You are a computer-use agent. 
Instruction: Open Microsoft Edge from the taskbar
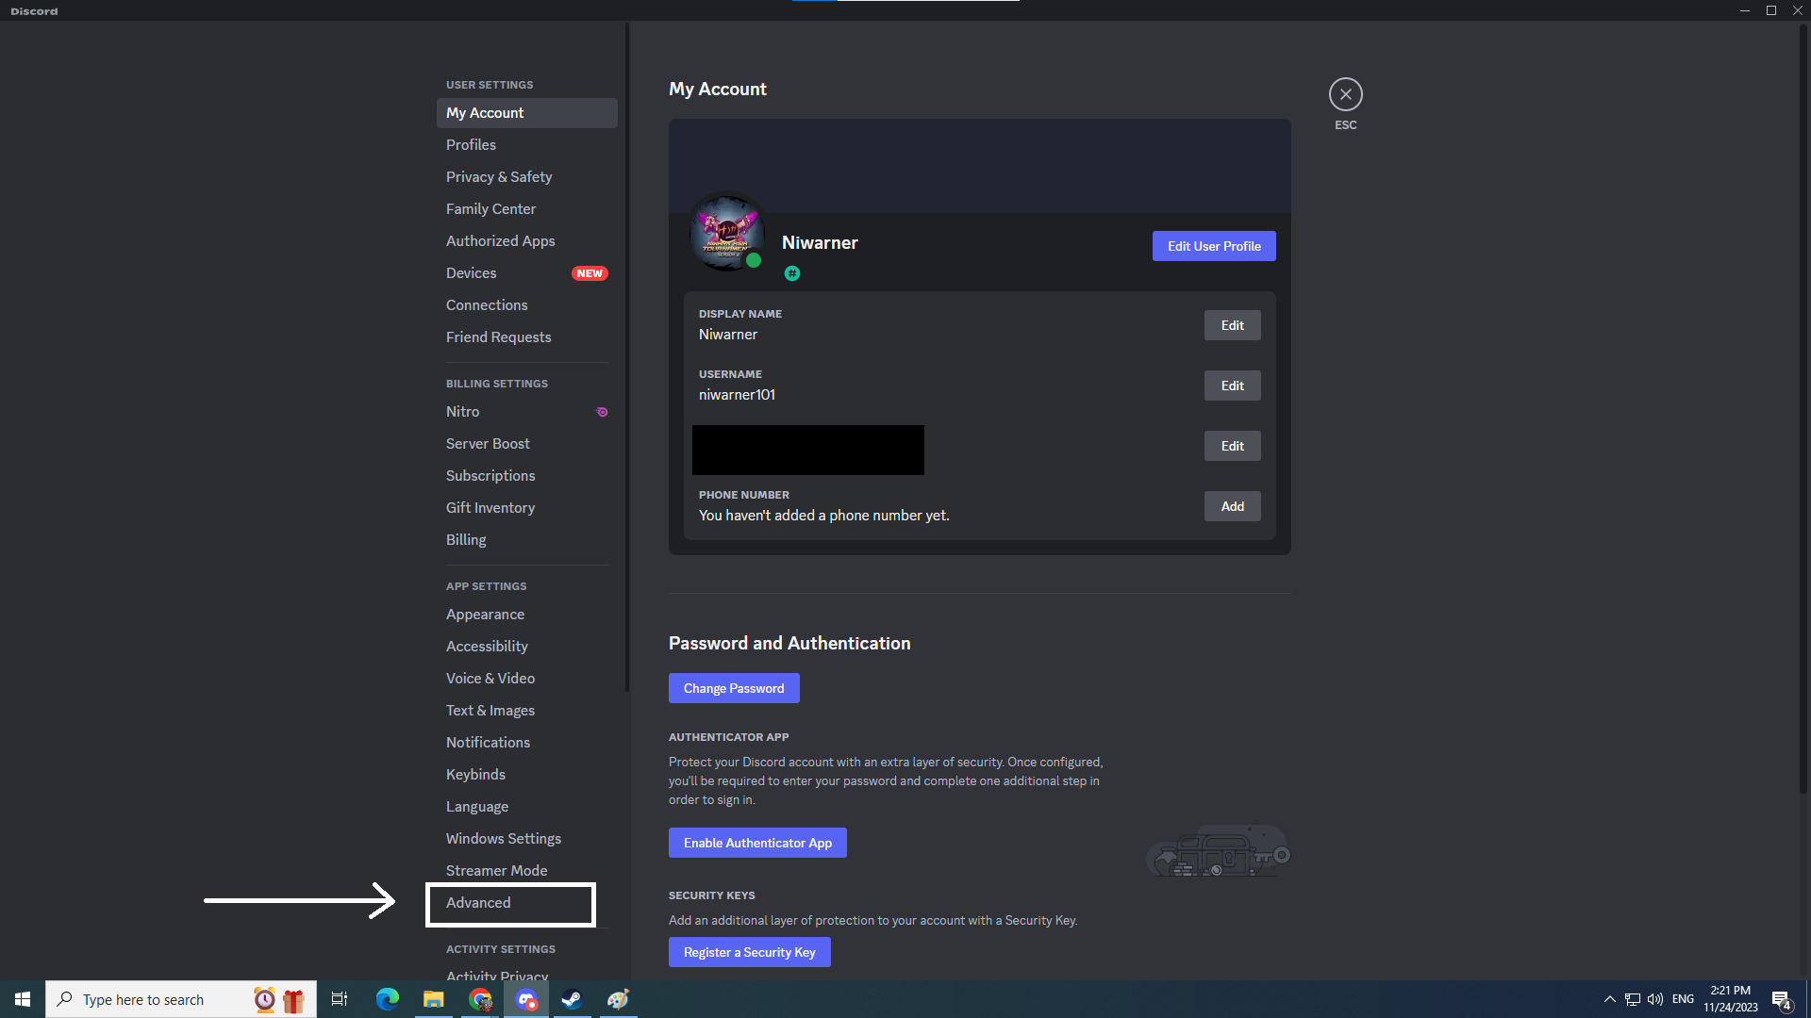[388, 999]
